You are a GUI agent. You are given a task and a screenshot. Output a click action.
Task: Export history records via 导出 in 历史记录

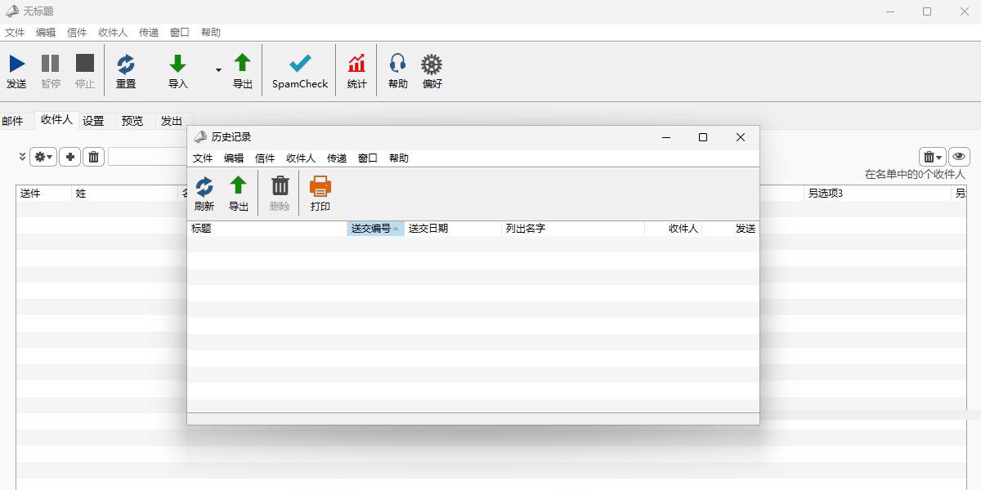pos(239,192)
